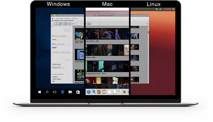
Task: Remove the blue "beyond" filter tag
Action: (54, 48)
